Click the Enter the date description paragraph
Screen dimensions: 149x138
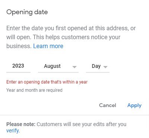tap(71, 37)
